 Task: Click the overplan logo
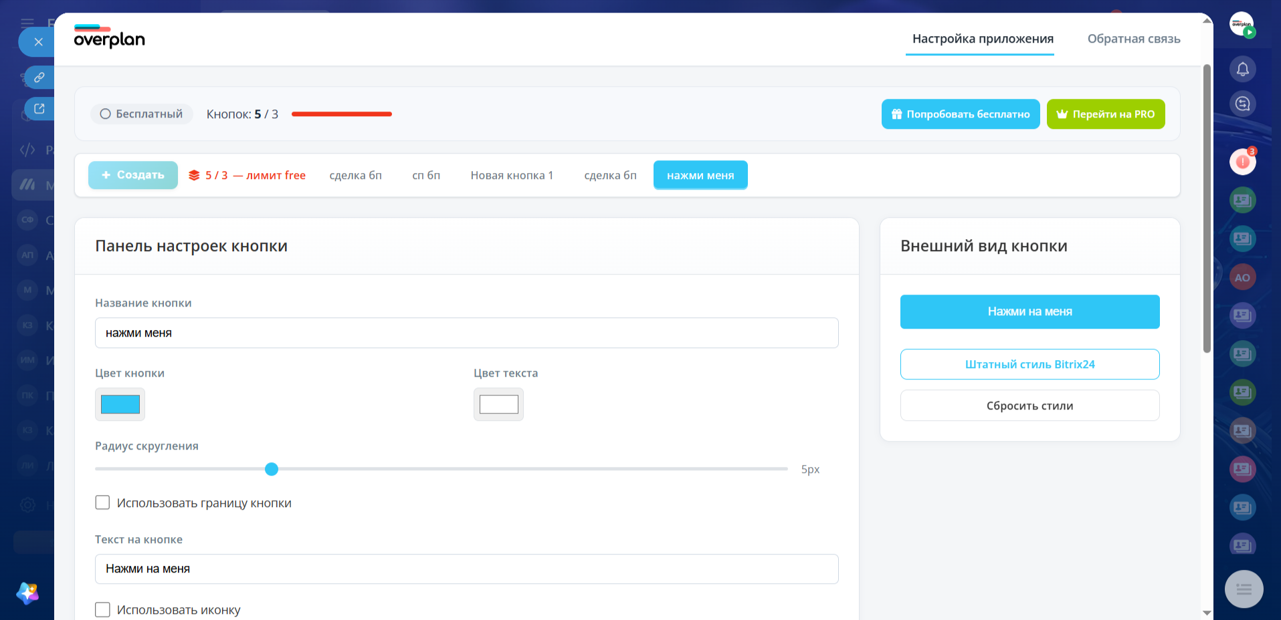[x=110, y=37]
